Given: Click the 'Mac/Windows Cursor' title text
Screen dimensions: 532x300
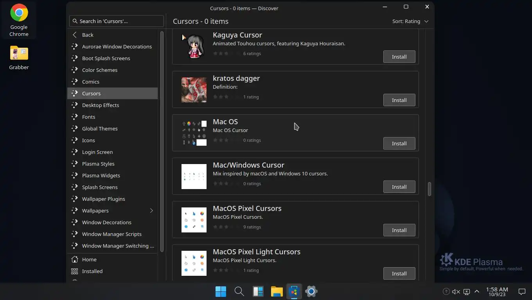Looking at the screenshot, I should point(248,165).
